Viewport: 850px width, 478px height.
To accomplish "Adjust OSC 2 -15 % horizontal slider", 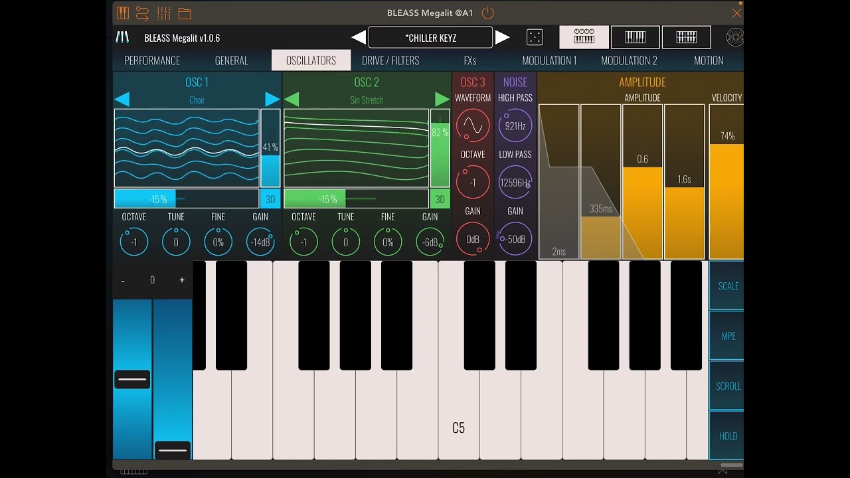I will (x=356, y=199).
